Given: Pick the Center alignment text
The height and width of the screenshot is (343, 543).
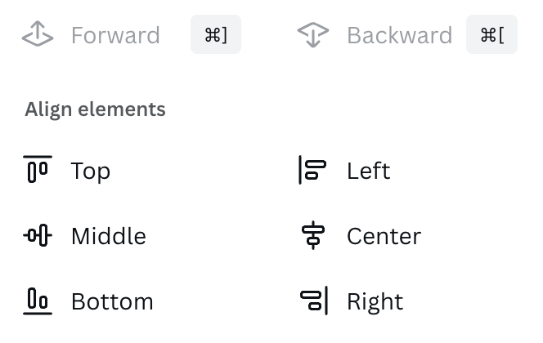Looking at the screenshot, I should click(384, 236).
